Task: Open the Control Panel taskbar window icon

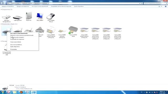Action: click(34, 92)
